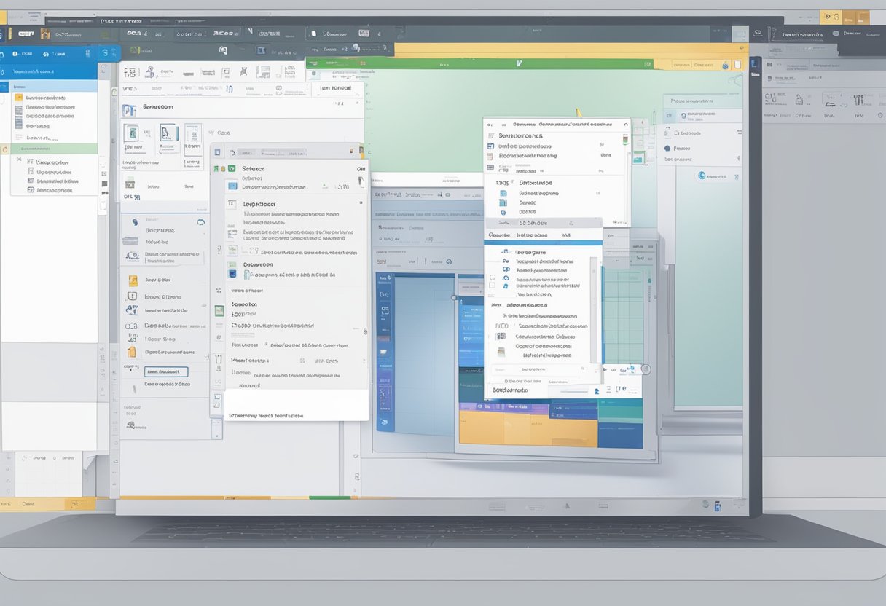Image resolution: width=886 pixels, height=606 pixels.
Task: Click the blue cloud icon in right popup list
Action: click(506, 277)
